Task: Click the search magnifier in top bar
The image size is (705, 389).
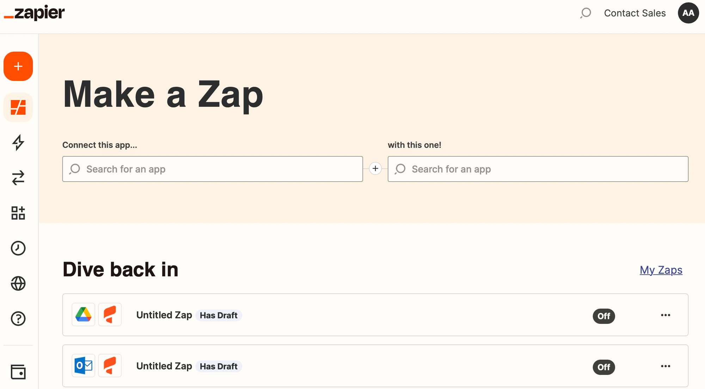Action: (586, 13)
